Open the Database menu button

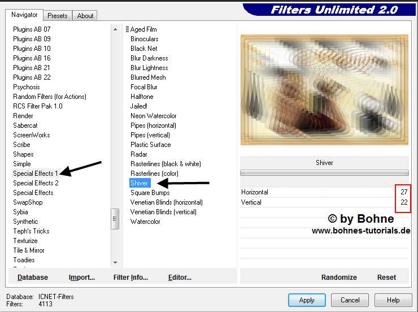tap(33, 278)
